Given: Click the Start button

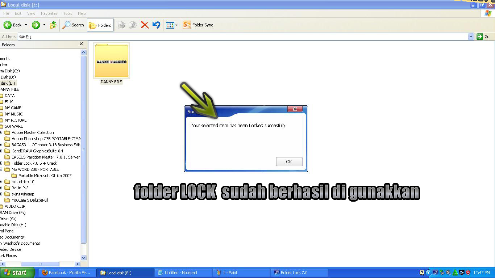Looking at the screenshot, I should (17, 273).
